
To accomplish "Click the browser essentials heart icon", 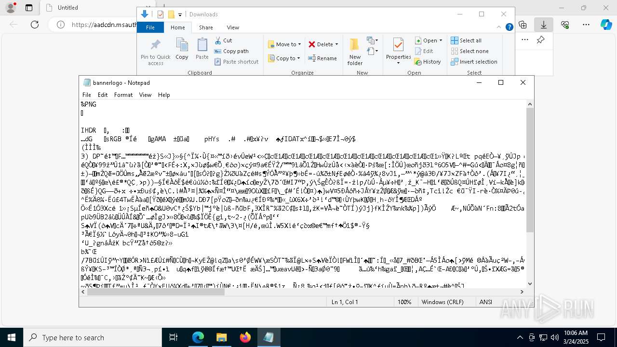I will [565, 25].
